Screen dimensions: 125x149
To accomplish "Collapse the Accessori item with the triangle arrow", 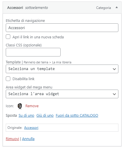I will (117, 7).
